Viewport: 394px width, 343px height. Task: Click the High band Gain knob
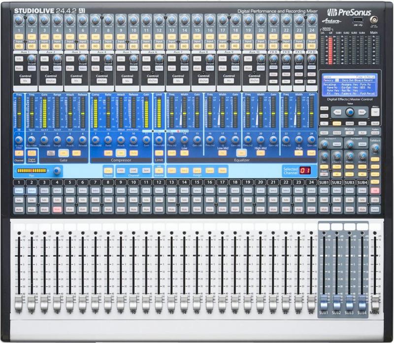click(312, 140)
